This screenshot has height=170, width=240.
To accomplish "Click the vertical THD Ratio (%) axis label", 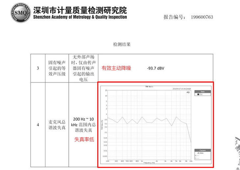I will tap(102, 125).
